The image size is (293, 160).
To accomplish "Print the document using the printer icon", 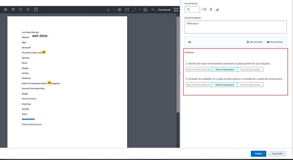I will pos(145,10).
